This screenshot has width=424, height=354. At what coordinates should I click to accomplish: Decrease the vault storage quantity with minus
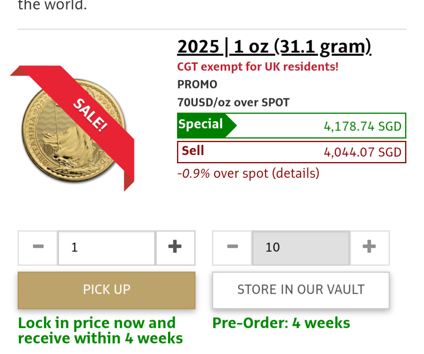point(232,247)
